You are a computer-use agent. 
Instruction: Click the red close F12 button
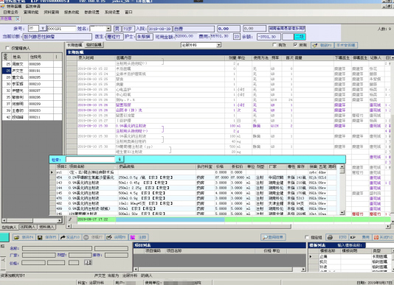[384, 237]
